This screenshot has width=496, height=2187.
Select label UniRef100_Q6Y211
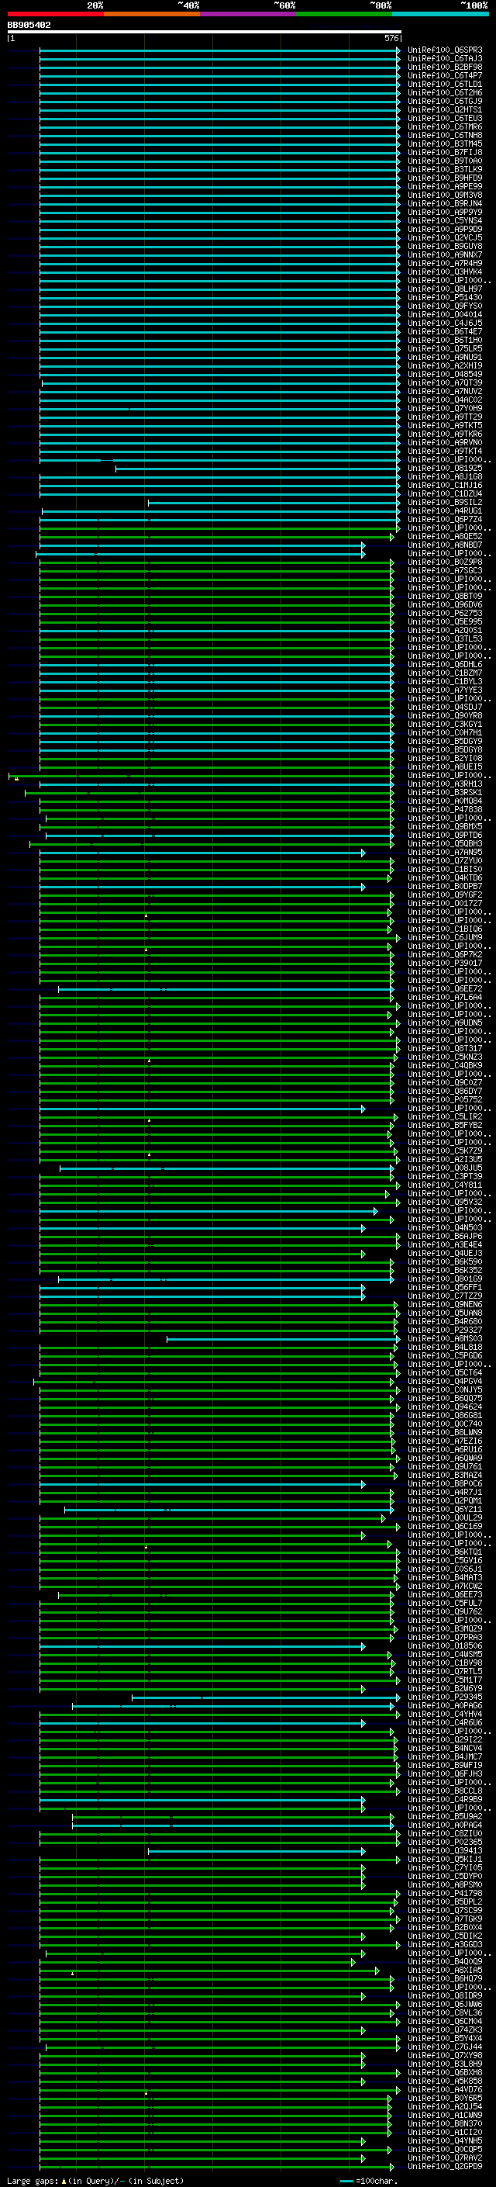point(445,1510)
